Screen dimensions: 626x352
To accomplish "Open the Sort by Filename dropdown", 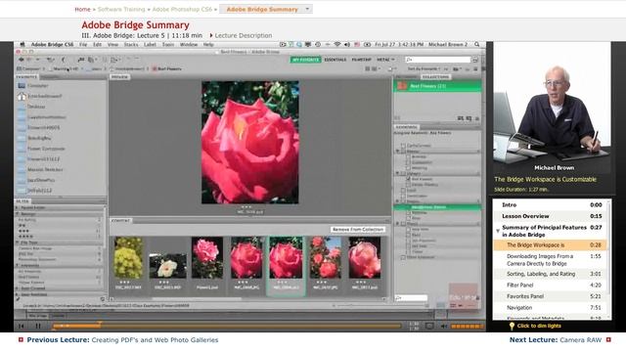I will click(x=425, y=69).
